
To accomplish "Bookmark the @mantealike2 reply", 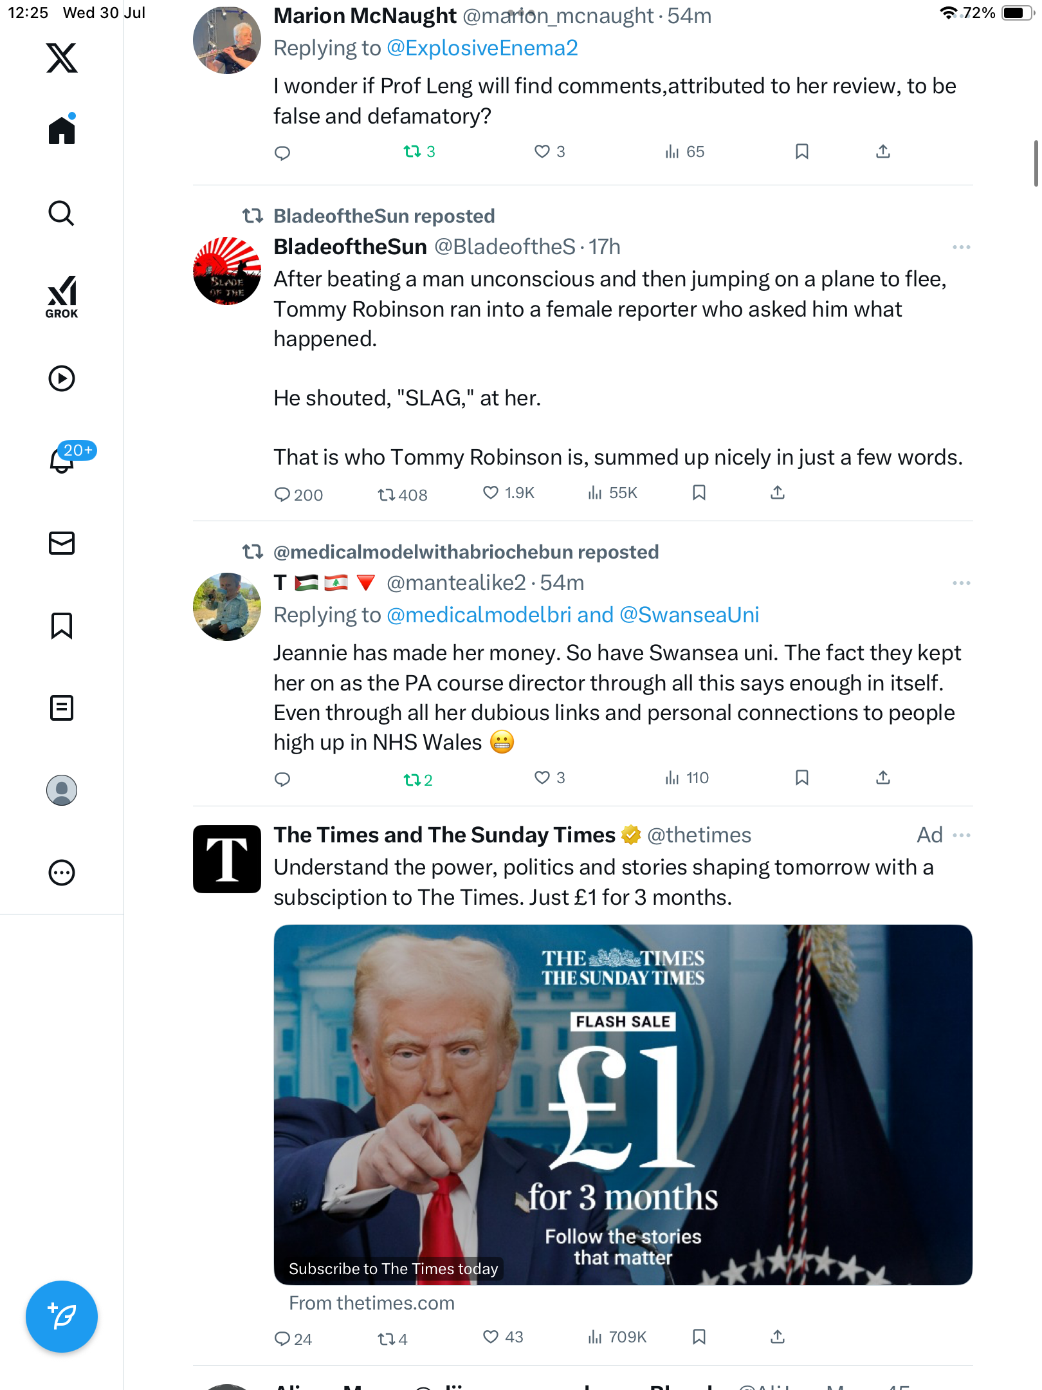I will pos(801,778).
